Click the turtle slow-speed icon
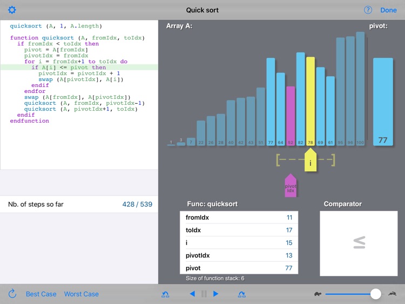 pos(318,294)
